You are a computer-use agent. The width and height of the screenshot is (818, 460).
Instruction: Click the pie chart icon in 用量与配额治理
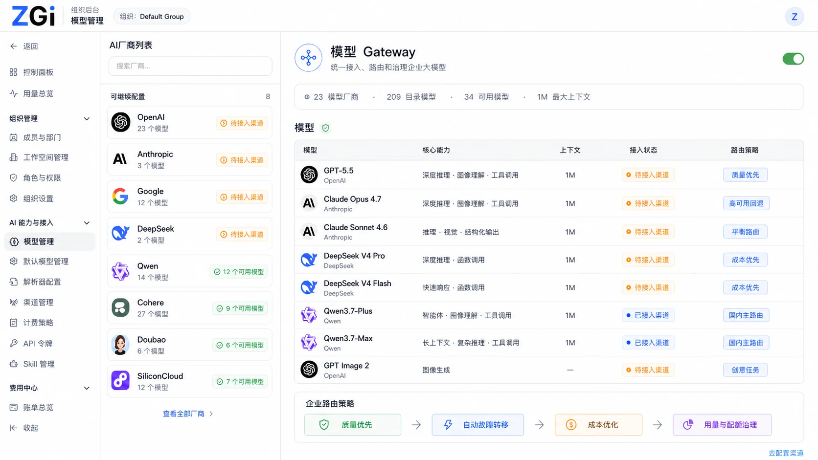point(688,425)
